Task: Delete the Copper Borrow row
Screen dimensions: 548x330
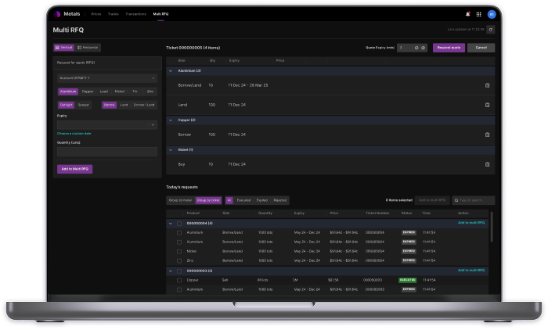Action: click(487, 135)
